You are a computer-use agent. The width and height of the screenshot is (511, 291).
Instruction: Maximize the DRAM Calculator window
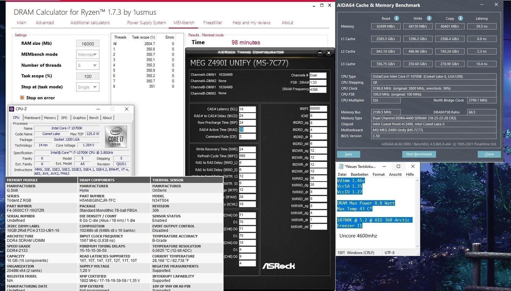[x=322, y=5]
